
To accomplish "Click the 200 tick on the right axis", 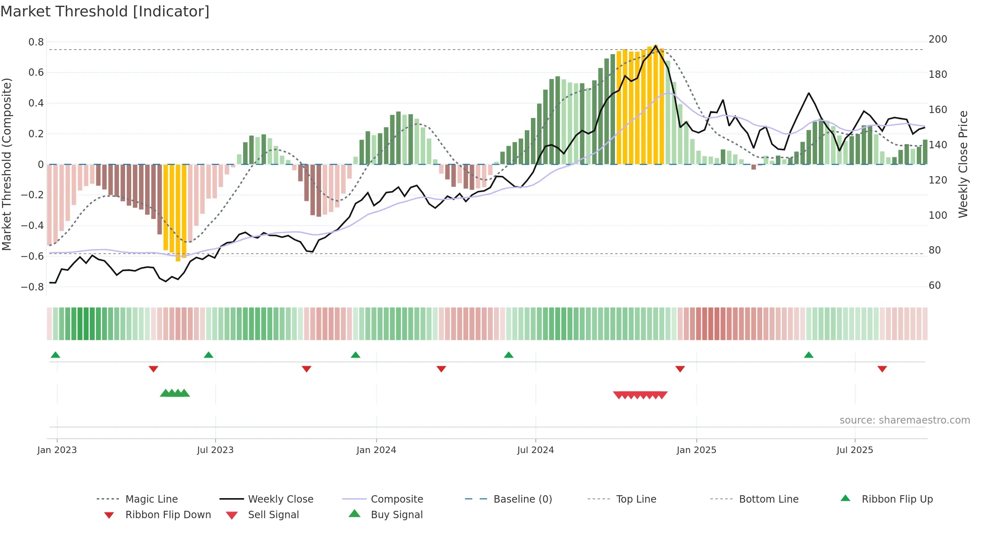I will click(938, 39).
